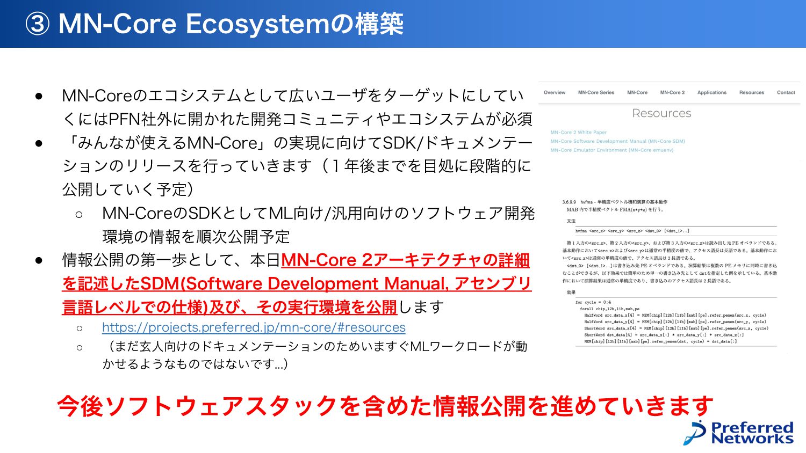Open the MN-Core Emulator Environment link
This screenshot has width=806, height=453.
(611, 150)
